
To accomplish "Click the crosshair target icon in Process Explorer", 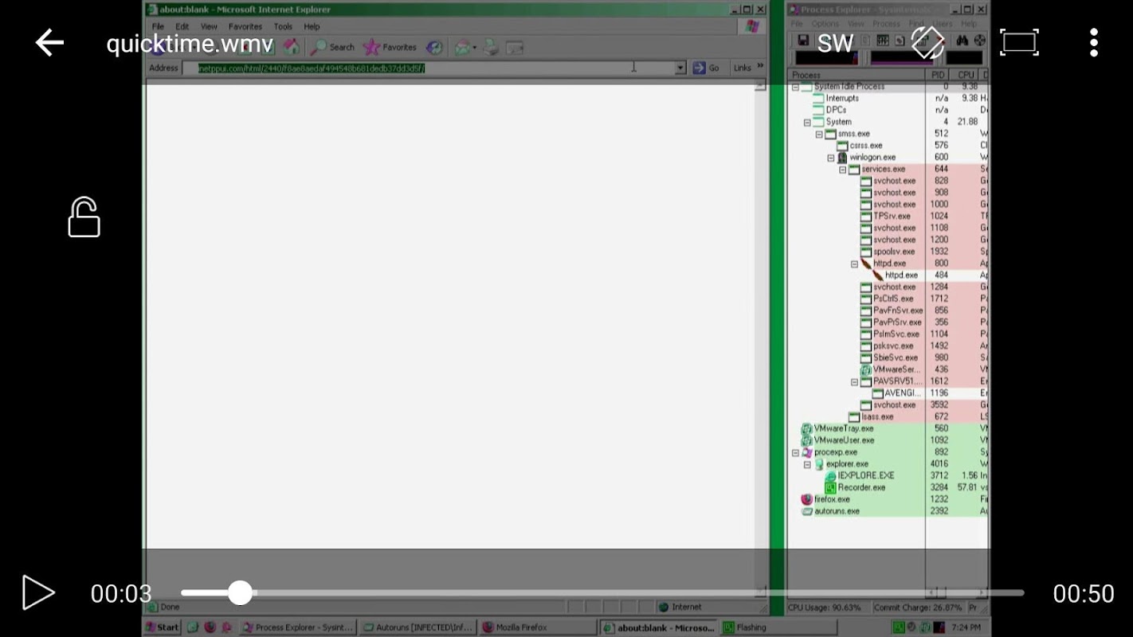I will (x=980, y=40).
